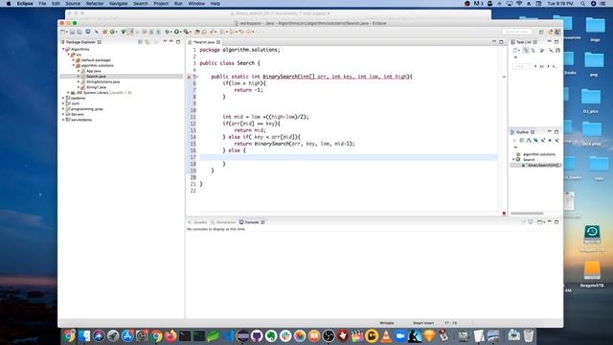Viewport: 613px width, 345px height.
Task: Toggle Hide Local Types icon in Outline toolbar
Action: coord(556,140)
